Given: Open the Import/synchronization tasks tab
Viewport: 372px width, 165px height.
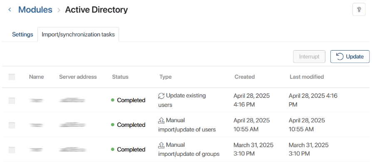Looking at the screenshot, I should [78, 34].
